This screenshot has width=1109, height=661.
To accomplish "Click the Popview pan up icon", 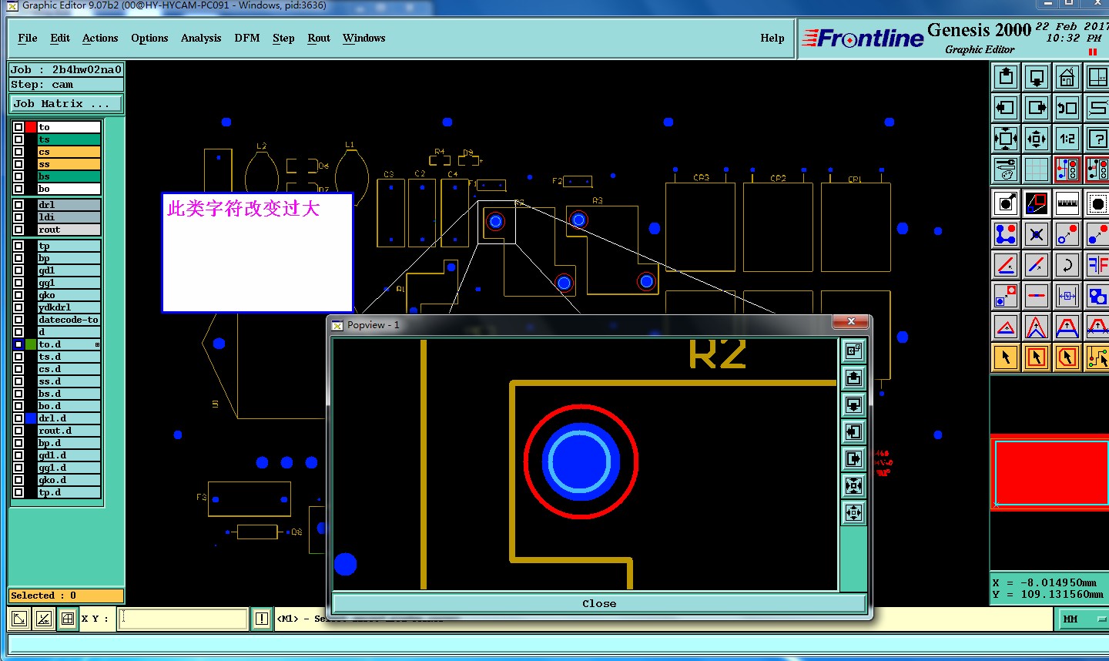I will [853, 378].
